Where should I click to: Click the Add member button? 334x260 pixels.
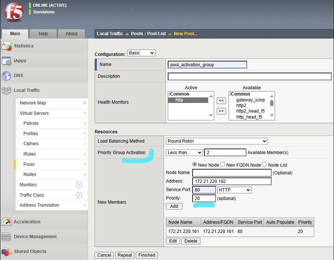click(174, 206)
